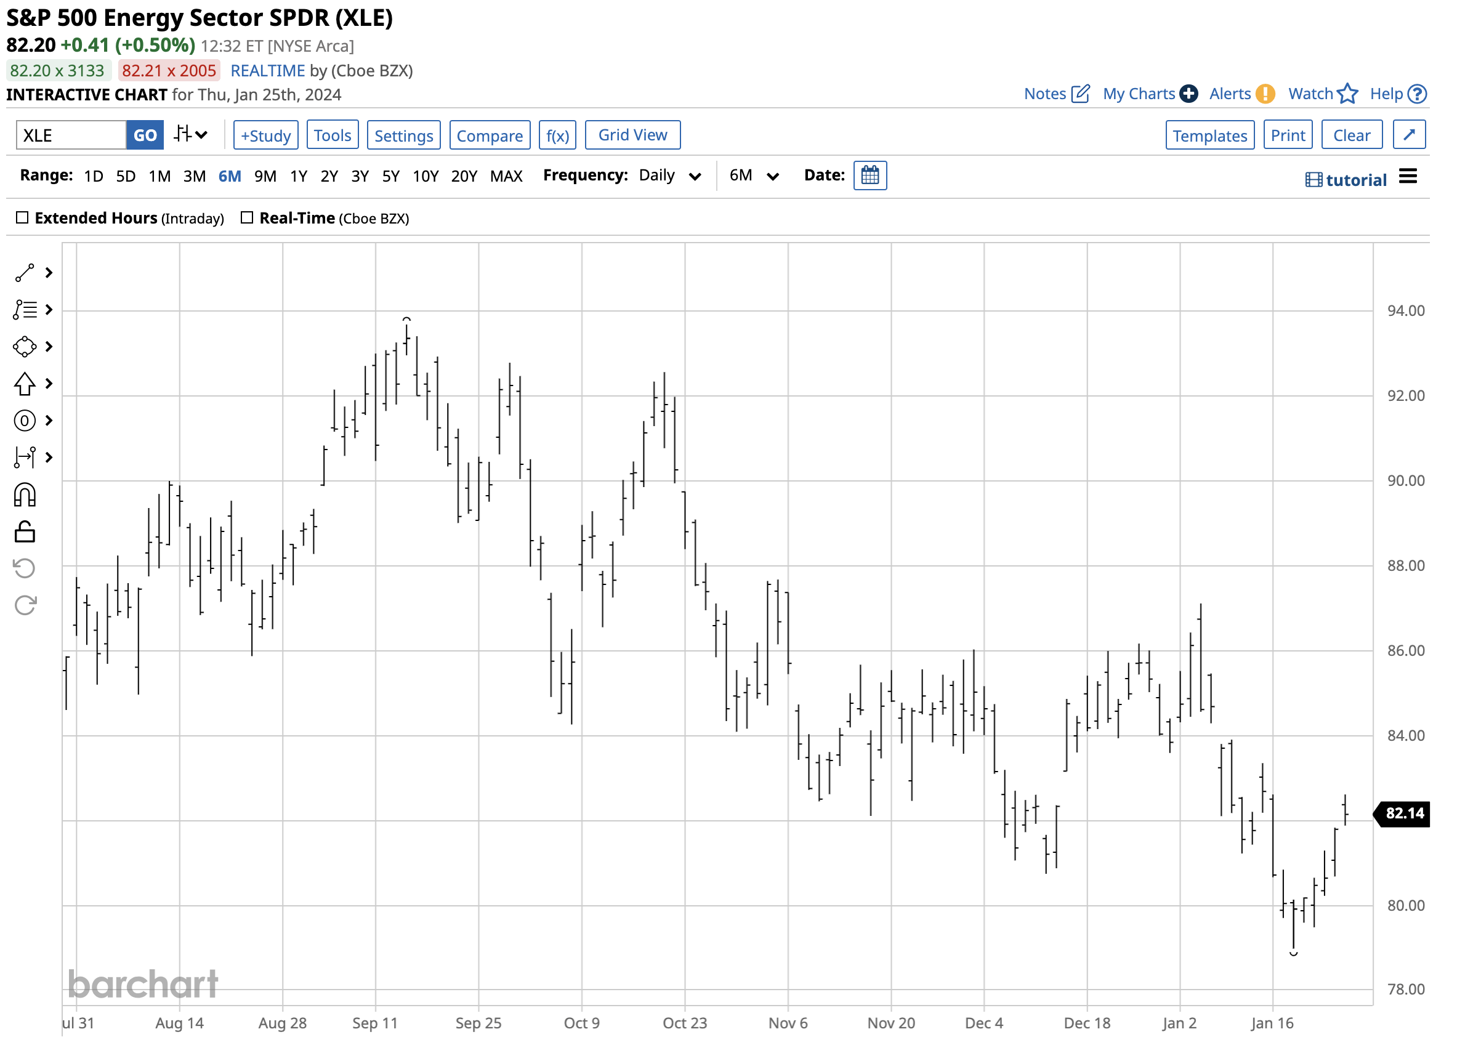Open chart type bar selector dropdown
1473x1053 pixels.
pyautogui.click(x=191, y=135)
